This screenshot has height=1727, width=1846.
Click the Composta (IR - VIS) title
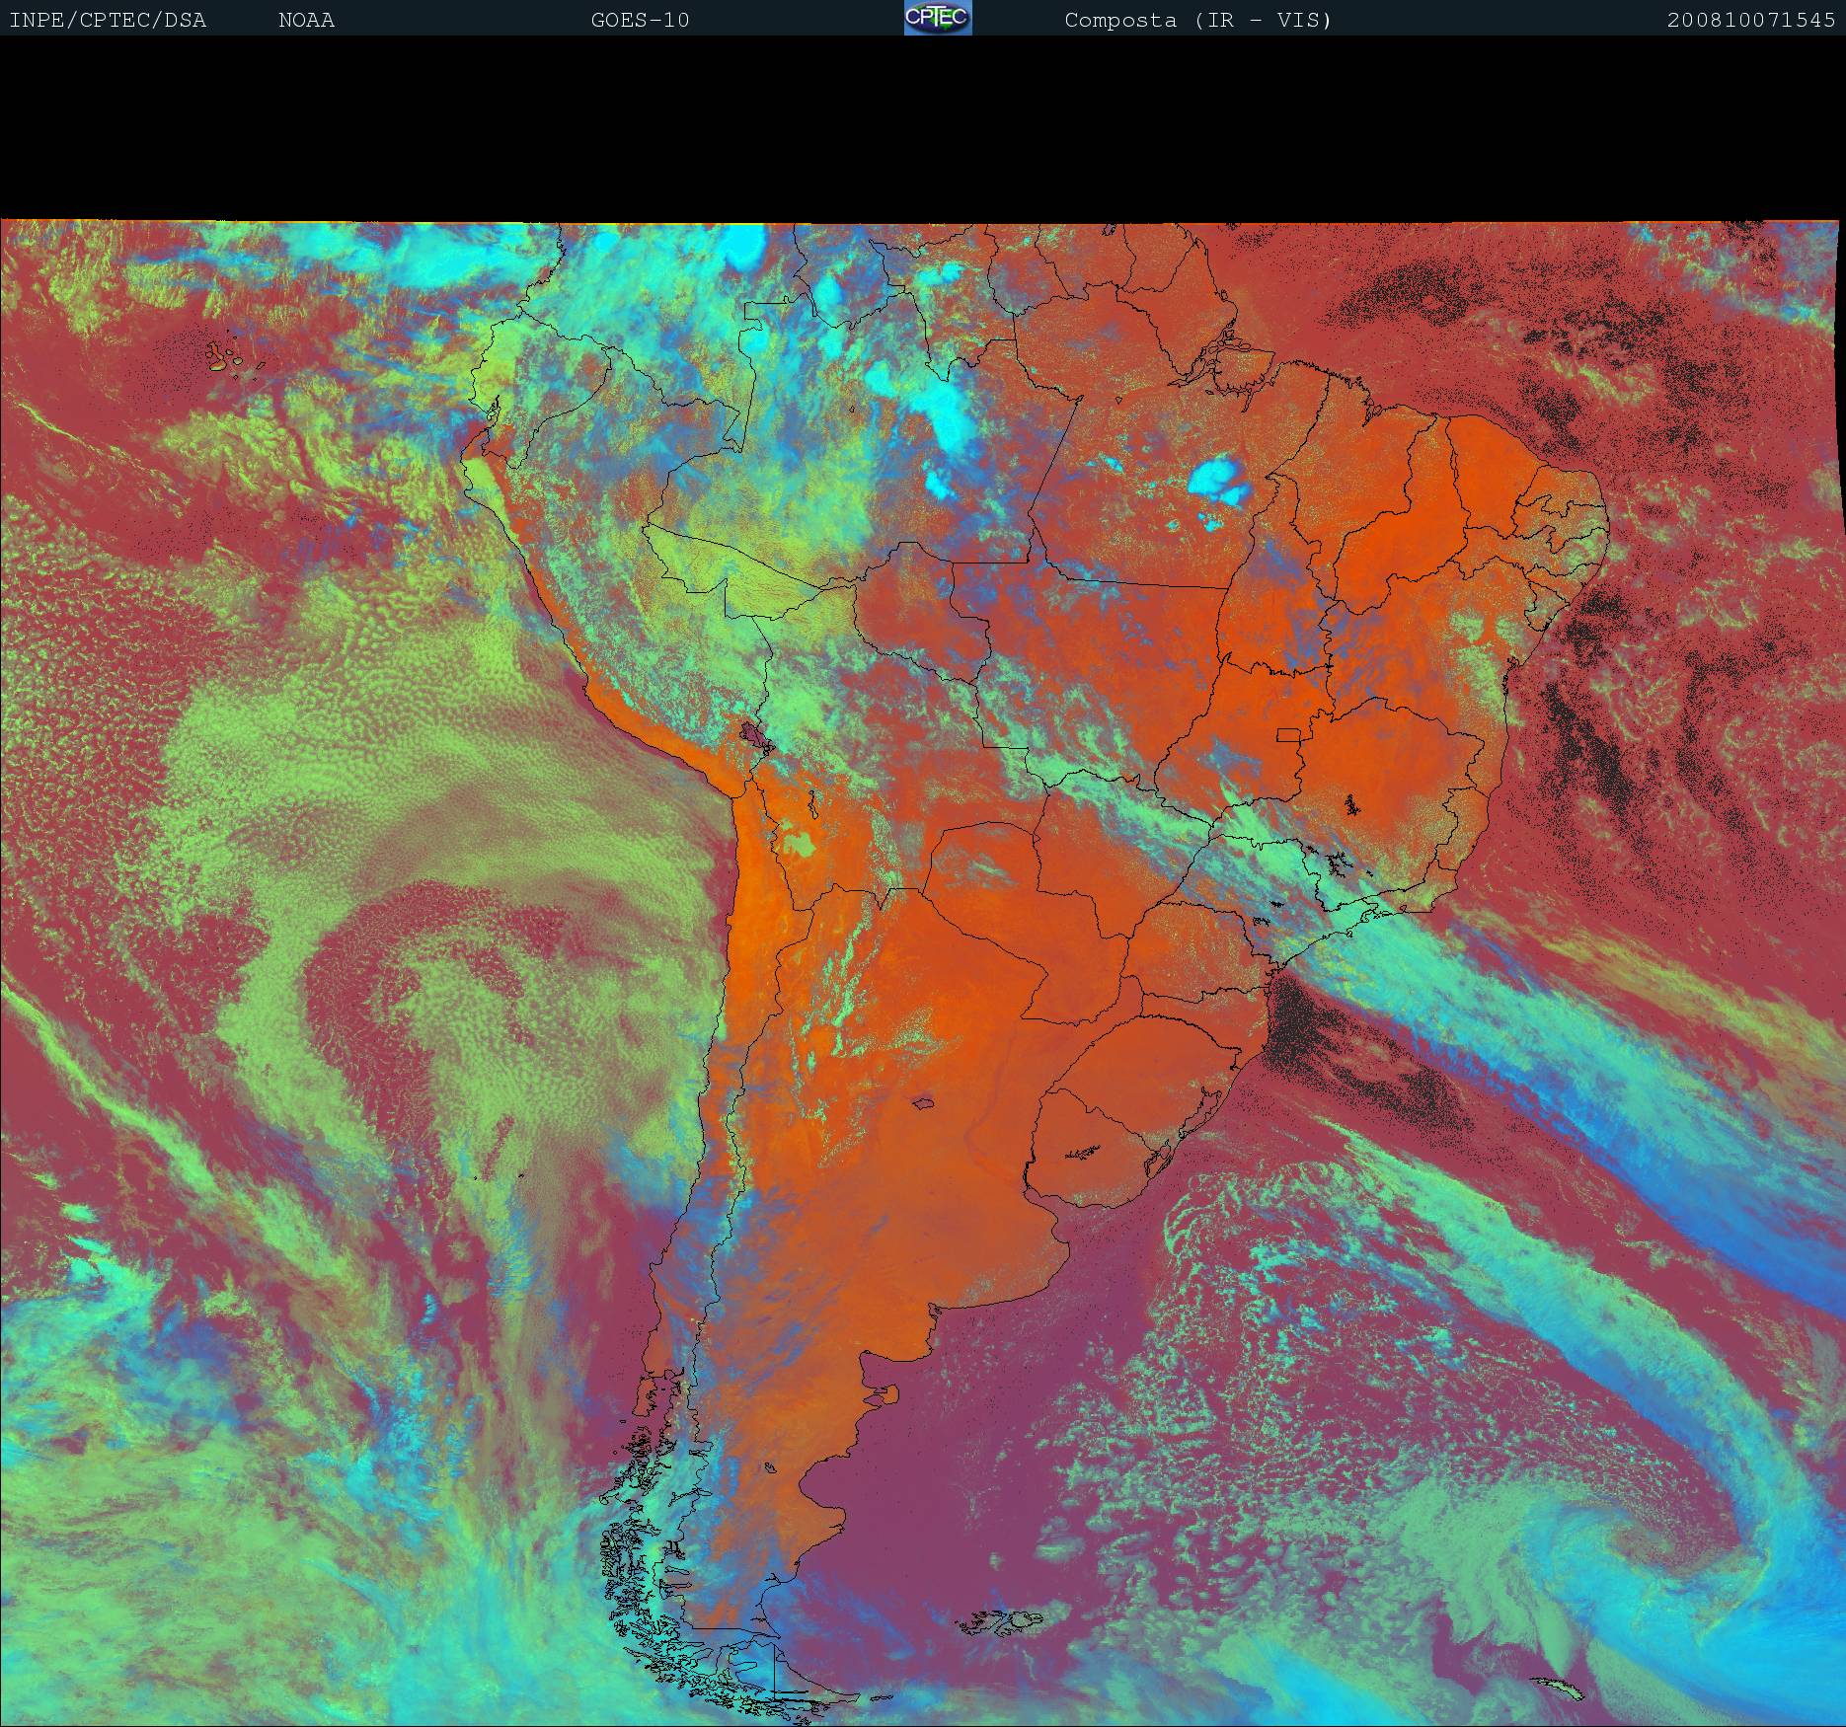(x=1197, y=20)
